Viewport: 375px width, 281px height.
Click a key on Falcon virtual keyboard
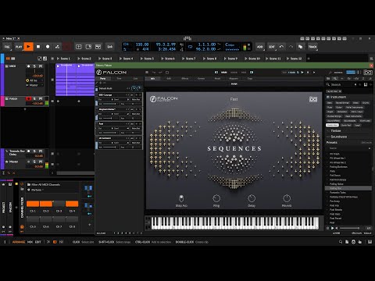click(x=234, y=223)
